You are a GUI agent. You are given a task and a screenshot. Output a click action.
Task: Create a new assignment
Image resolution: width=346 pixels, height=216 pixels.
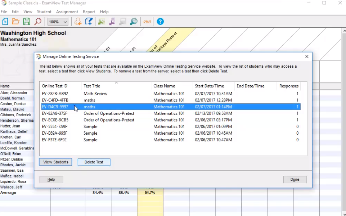pos(89,22)
